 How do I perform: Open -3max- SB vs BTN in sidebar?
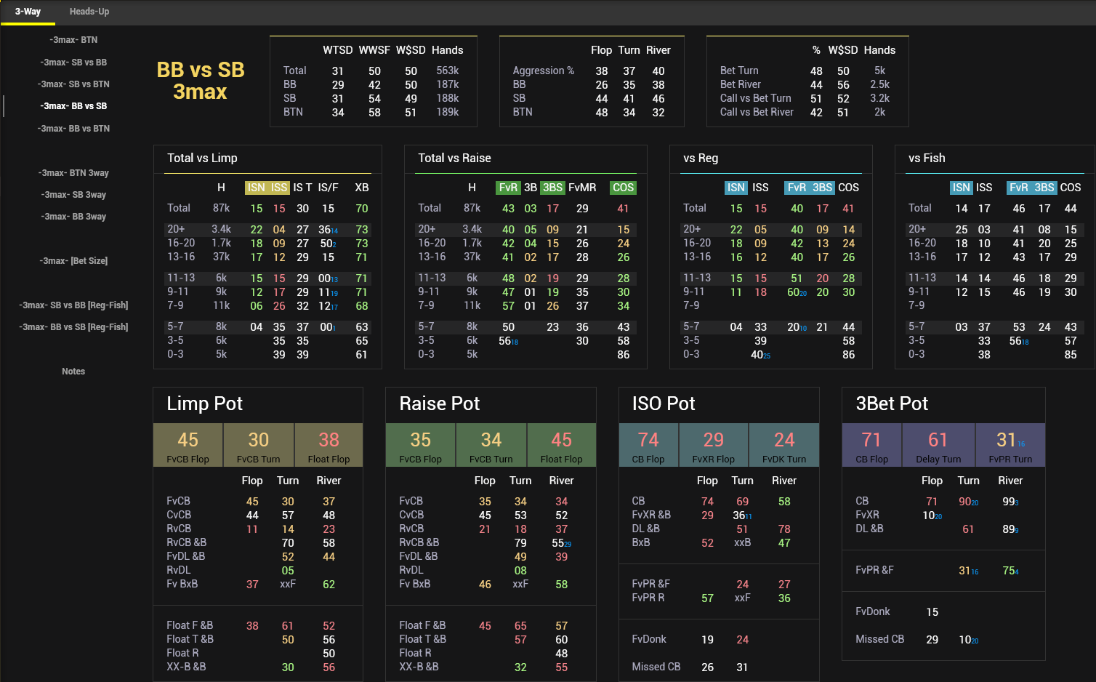(x=74, y=84)
